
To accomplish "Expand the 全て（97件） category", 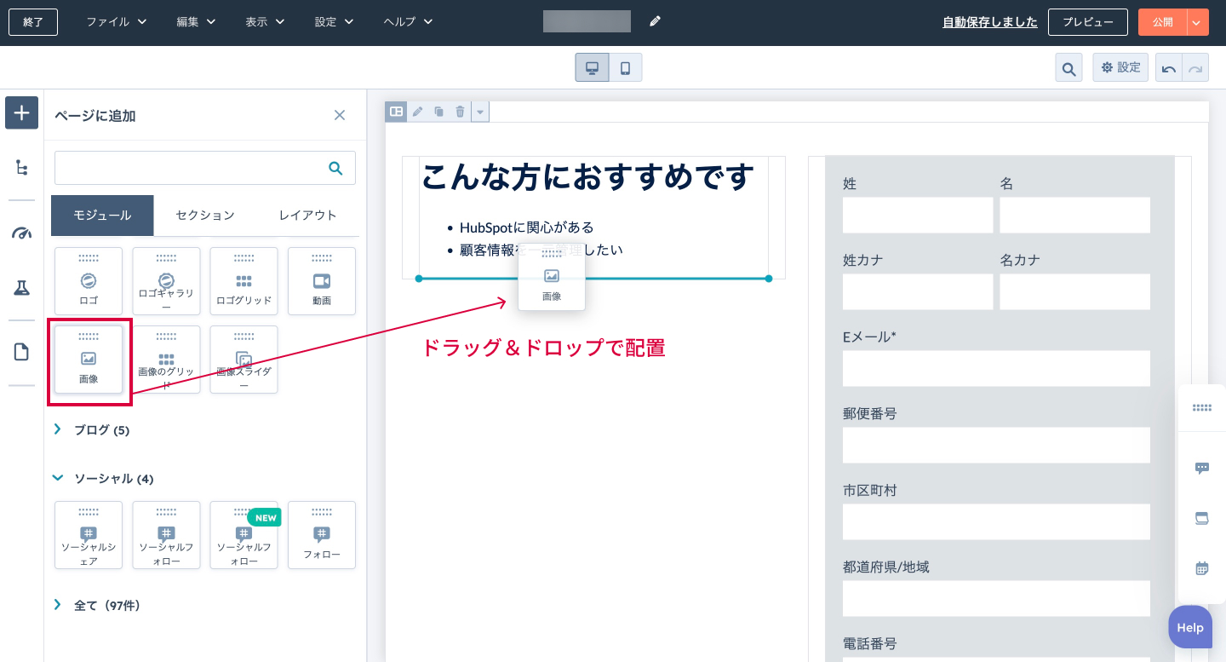I will tap(97, 606).
